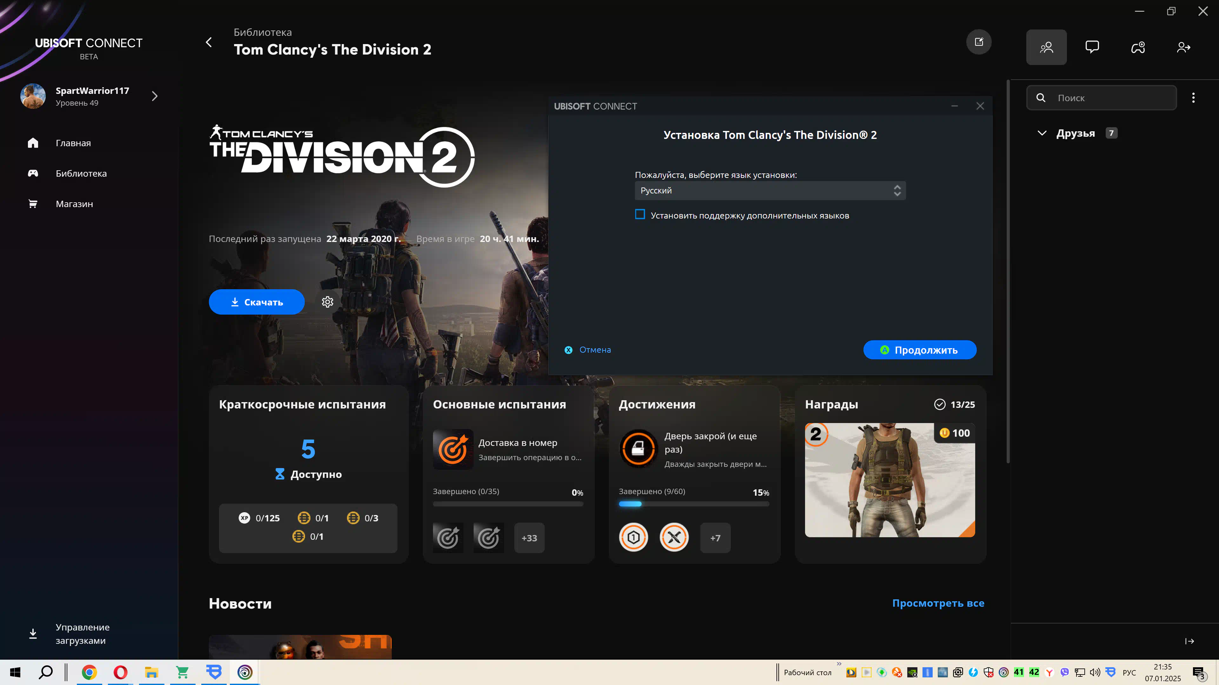Click the 21:35 clock in taskbar
Screen dimensions: 1219x685
coord(1163,667)
